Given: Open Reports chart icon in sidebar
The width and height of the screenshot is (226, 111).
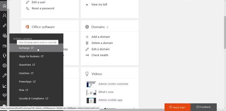Looking at the screenshot, I should (4, 86).
